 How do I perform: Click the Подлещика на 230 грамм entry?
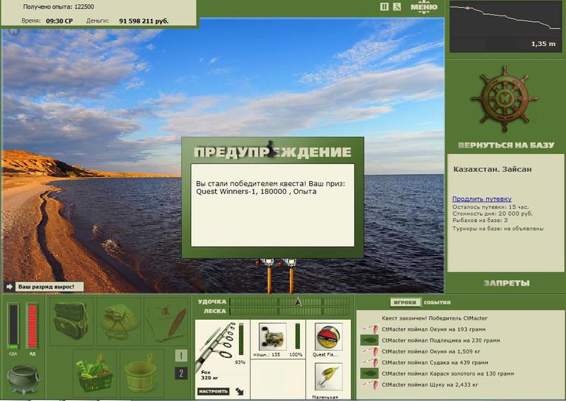pyautogui.click(x=441, y=340)
